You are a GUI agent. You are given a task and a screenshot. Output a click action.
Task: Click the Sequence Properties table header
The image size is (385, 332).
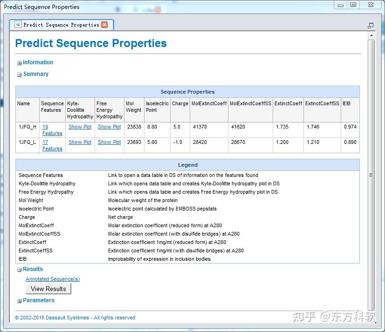pos(188,92)
